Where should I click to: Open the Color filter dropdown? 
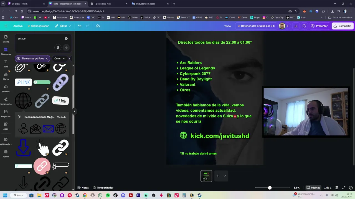(60, 59)
